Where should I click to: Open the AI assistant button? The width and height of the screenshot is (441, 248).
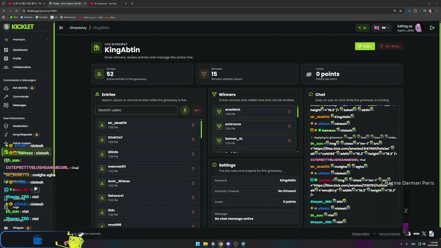point(362,28)
